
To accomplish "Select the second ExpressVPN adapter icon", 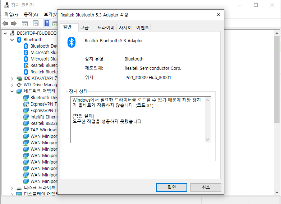I will pos(26,111).
